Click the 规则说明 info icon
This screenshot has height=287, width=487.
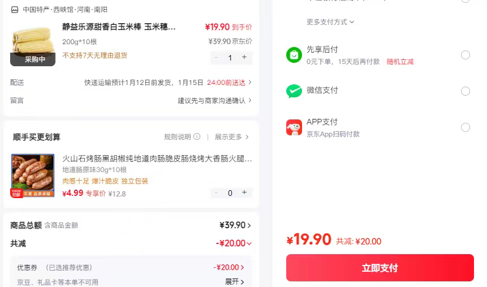[x=197, y=137]
